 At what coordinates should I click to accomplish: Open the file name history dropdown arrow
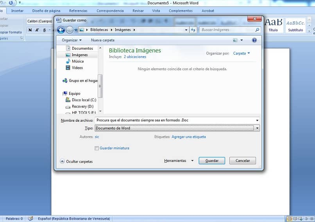(257, 120)
